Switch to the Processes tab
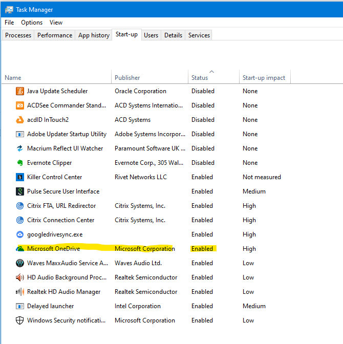The image size is (343, 344). 18,35
